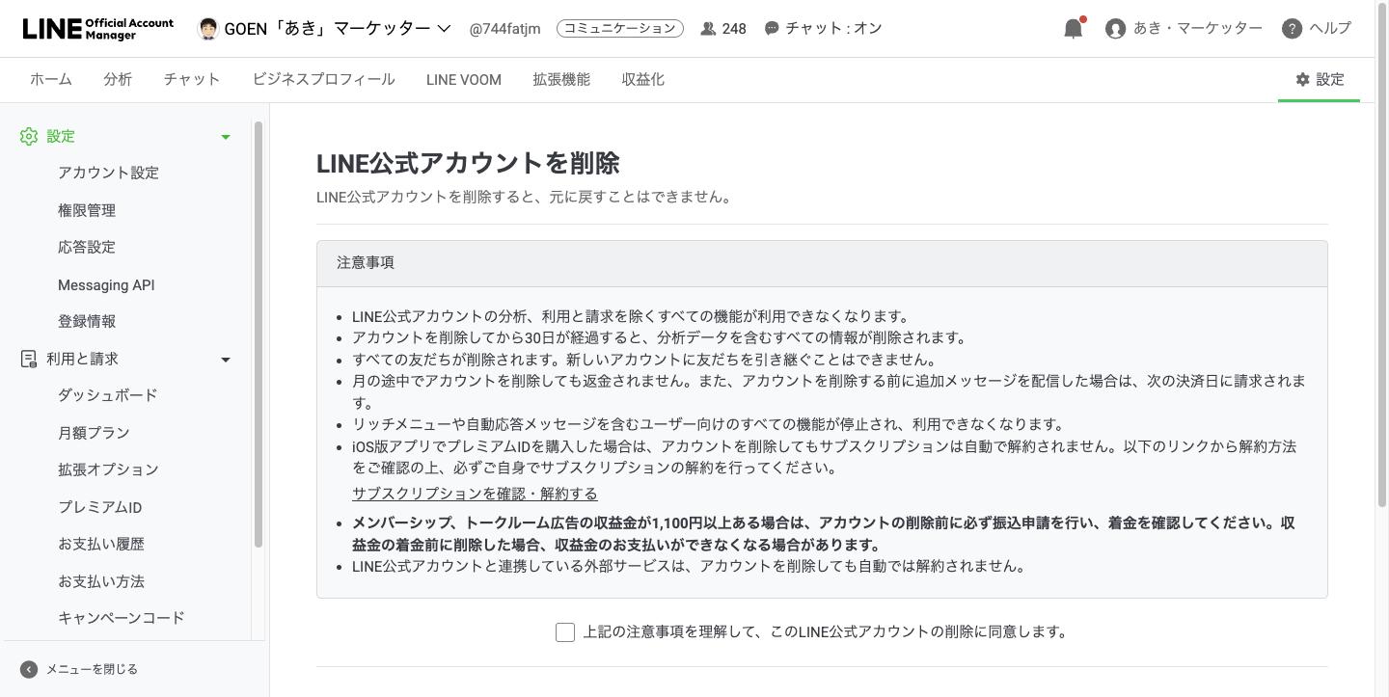The image size is (1389, 697).
Task: Select 拡張オプション in the sidebar
Action: point(108,469)
